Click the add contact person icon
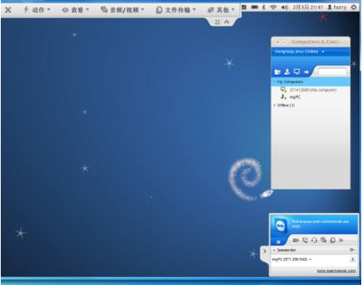362x285 pixels. click(287, 71)
